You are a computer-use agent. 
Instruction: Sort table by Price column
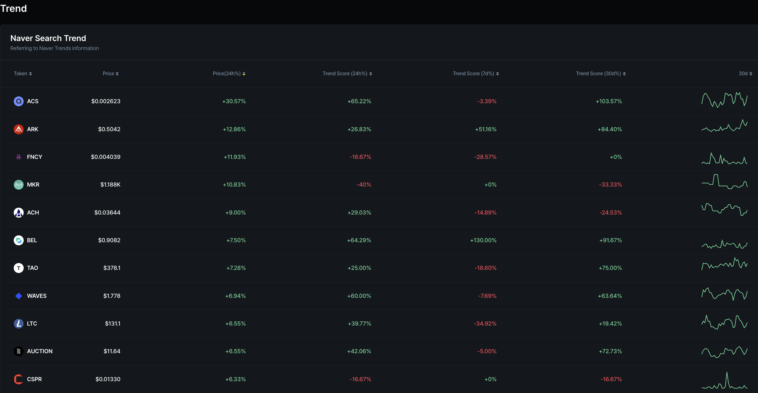(111, 74)
